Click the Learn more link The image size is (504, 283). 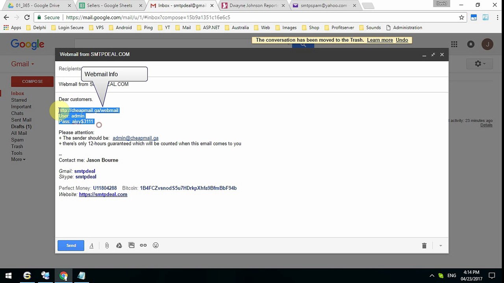click(380, 40)
